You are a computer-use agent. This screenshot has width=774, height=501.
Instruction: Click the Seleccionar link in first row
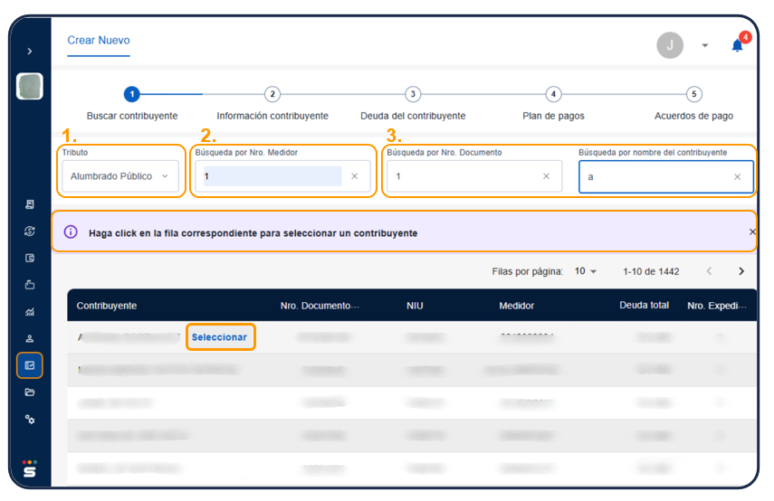click(x=219, y=337)
